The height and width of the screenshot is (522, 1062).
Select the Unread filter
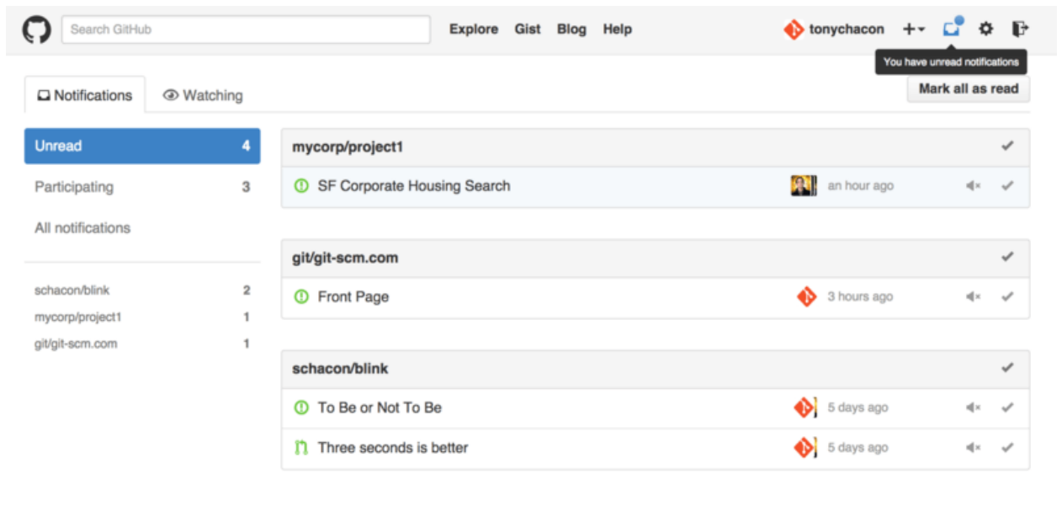[x=142, y=146]
